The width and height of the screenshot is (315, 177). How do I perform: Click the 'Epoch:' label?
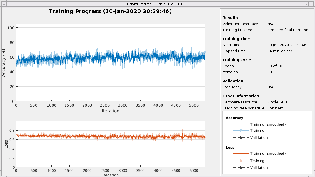click(228, 66)
